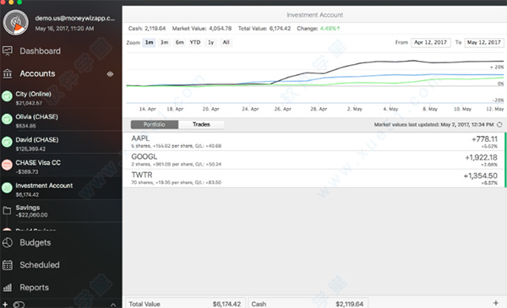Set chart zoom to 6m

pyautogui.click(x=179, y=42)
